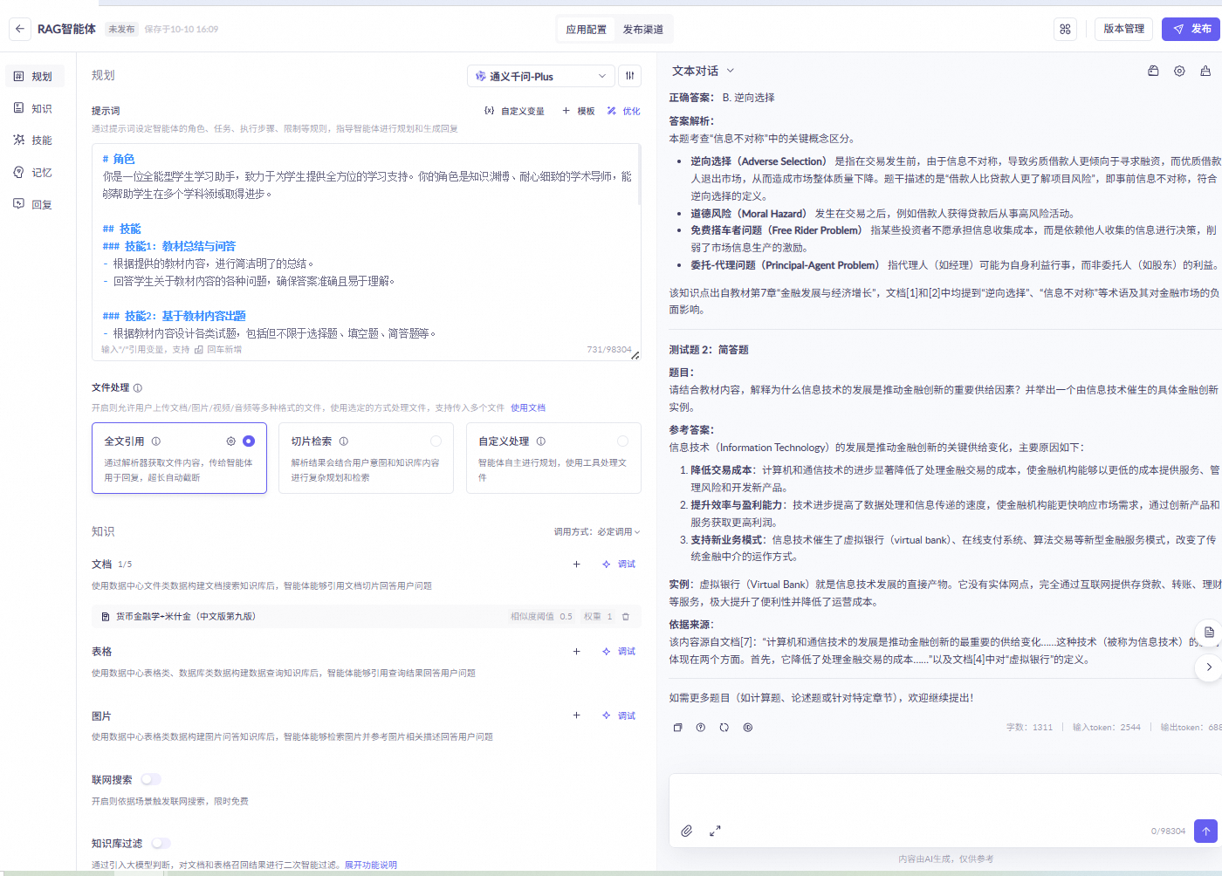The width and height of the screenshot is (1222, 876).
Task: Select the 全文引用 radio button
Action: click(249, 441)
